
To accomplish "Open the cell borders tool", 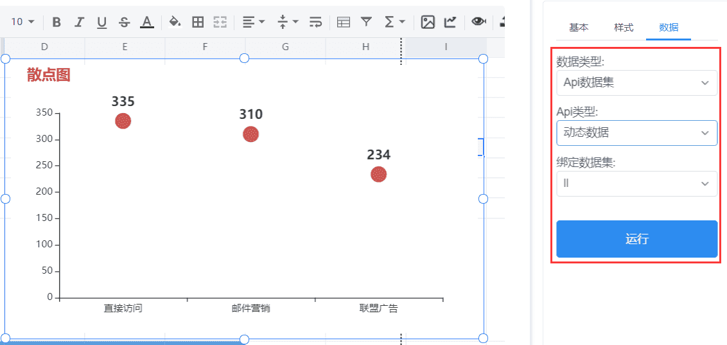I will click(198, 22).
